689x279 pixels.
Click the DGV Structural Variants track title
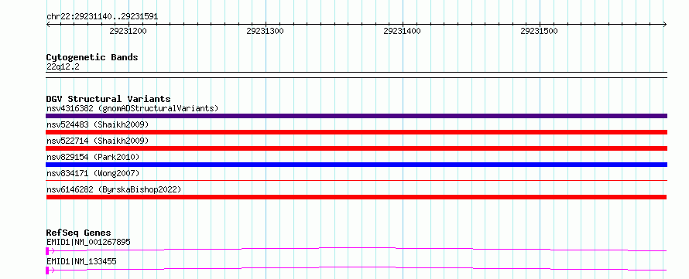point(108,99)
